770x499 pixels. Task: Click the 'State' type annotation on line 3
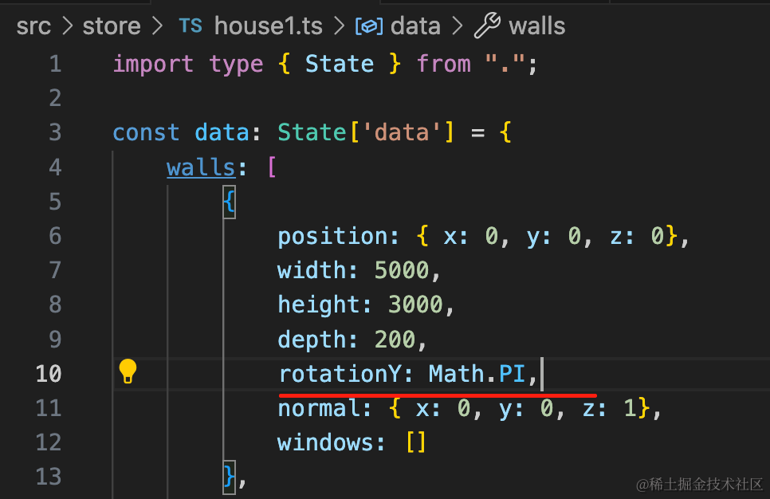click(x=312, y=132)
